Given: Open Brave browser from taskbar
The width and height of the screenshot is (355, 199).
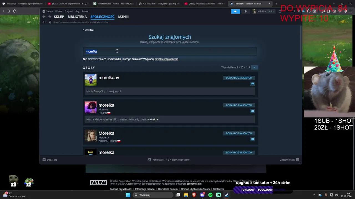Looking at the screenshot, I should coord(194,195).
